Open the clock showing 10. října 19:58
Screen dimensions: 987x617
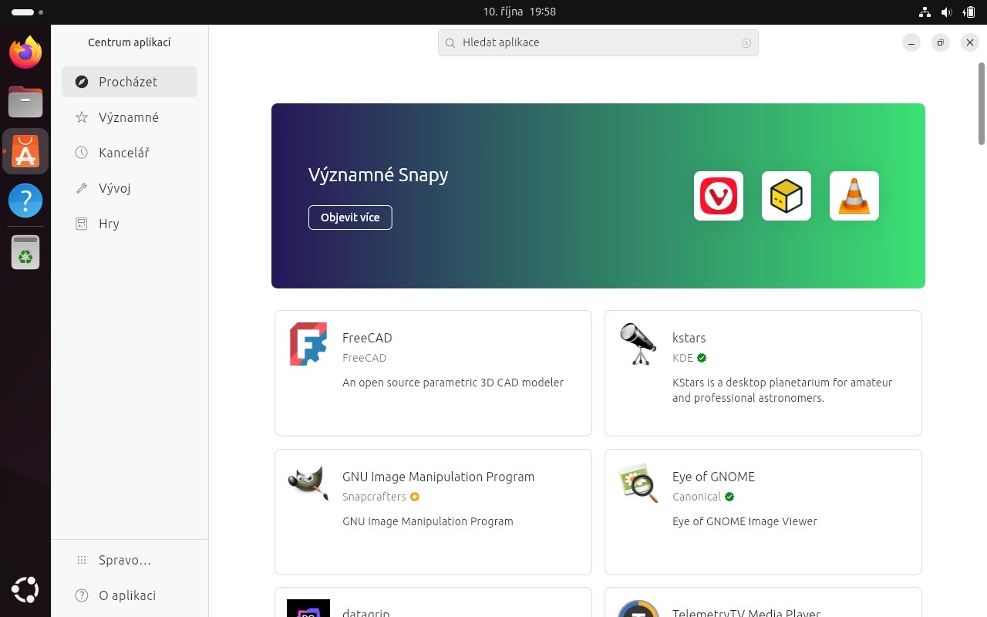520,12
